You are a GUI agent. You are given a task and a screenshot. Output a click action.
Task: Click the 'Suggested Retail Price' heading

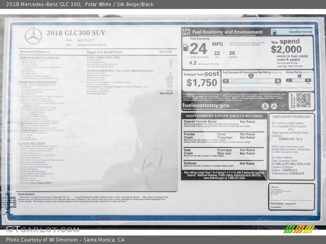point(105,52)
